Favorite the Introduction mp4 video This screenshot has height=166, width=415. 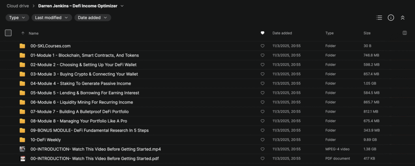263,149
